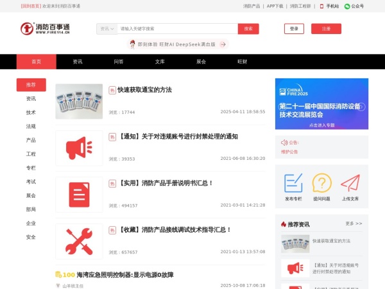385x289 pixels.
Task: Click hot tag beside 【实用】 article
Action: tap(112, 184)
